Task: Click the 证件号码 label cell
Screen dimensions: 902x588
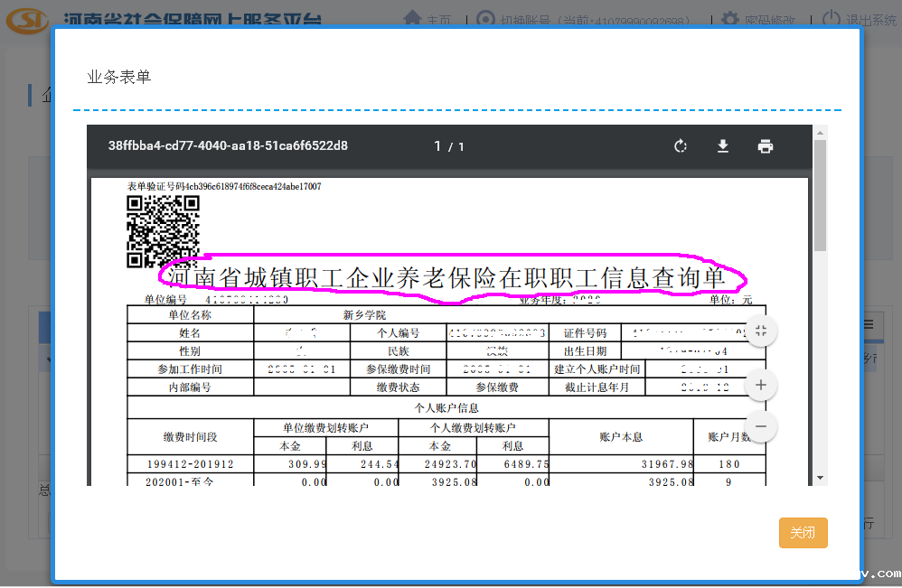Action: pos(585,332)
